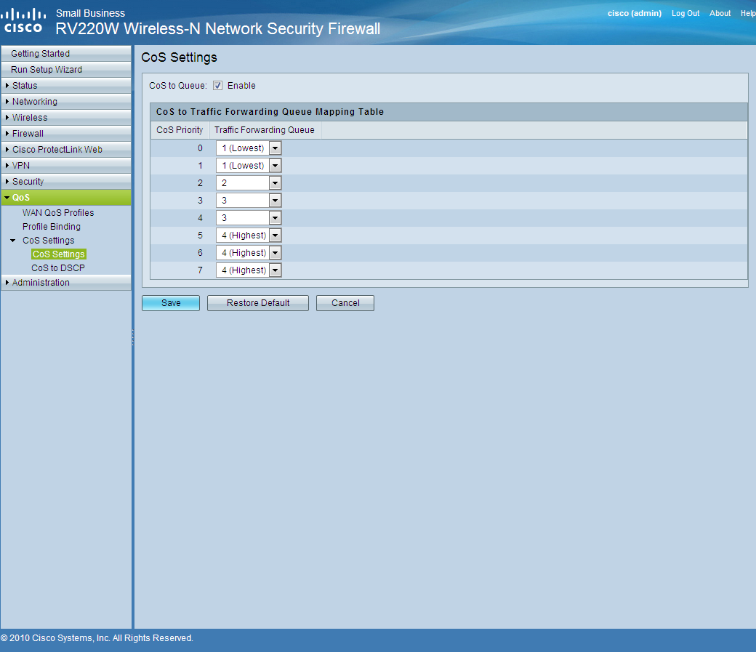Image resolution: width=756 pixels, height=652 pixels.
Task: Click the Restore Default button
Action: [x=258, y=303]
